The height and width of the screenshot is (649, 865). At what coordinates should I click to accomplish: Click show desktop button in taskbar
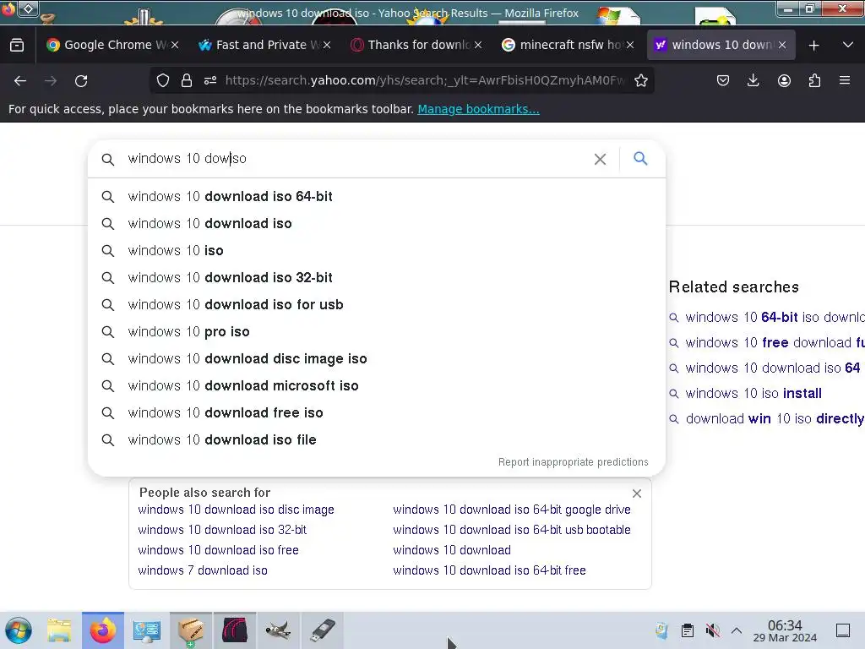click(842, 630)
